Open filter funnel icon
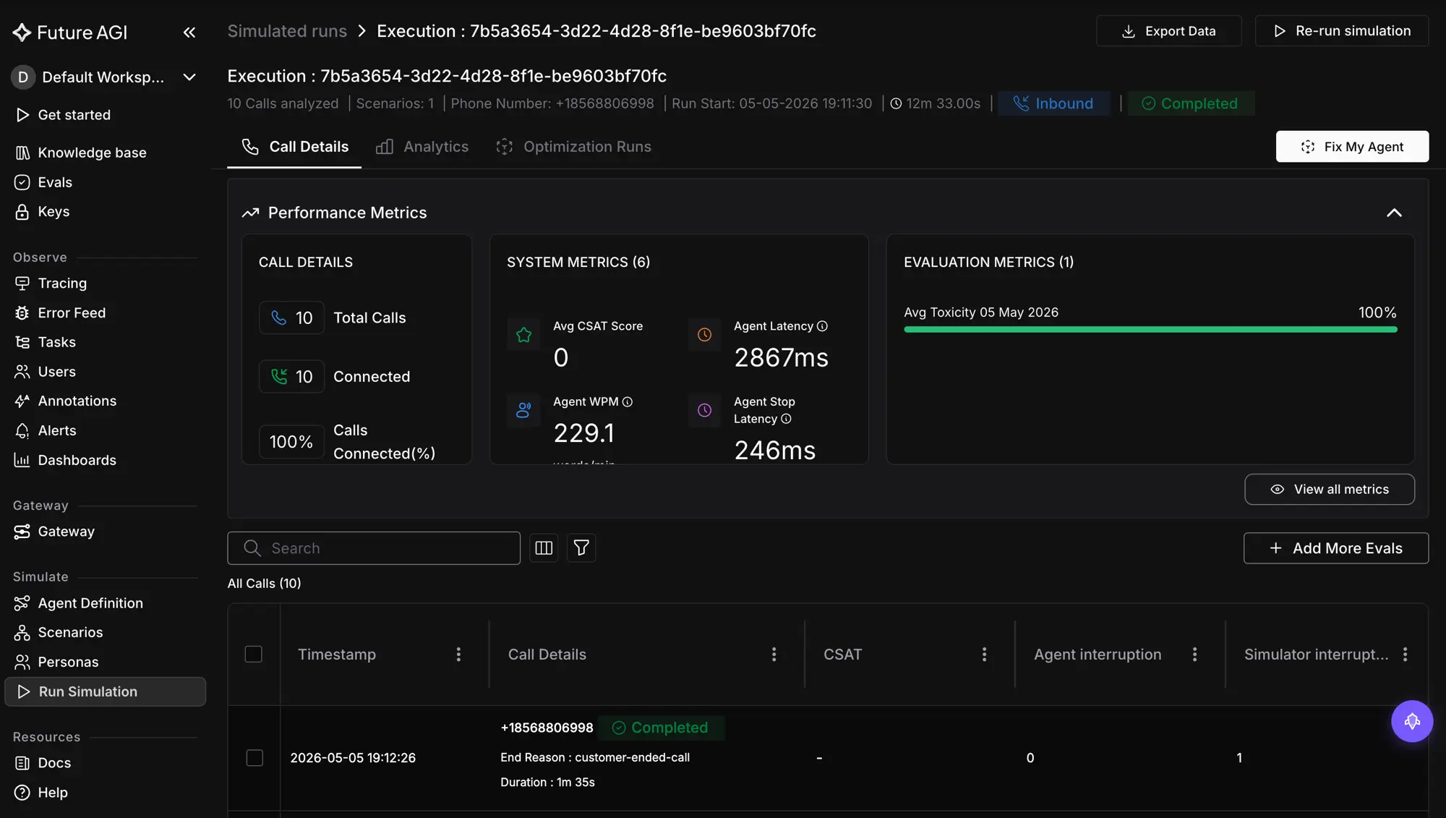1446x818 pixels. click(x=581, y=548)
